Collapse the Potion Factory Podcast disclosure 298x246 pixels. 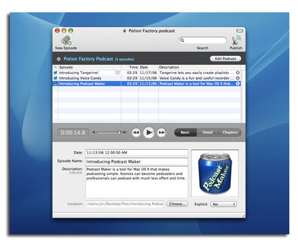59,59
